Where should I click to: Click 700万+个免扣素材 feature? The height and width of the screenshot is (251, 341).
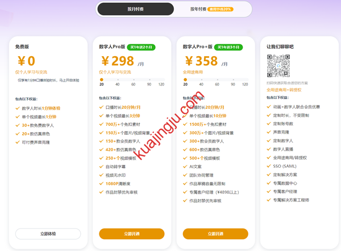pyautogui.click(x=123, y=125)
